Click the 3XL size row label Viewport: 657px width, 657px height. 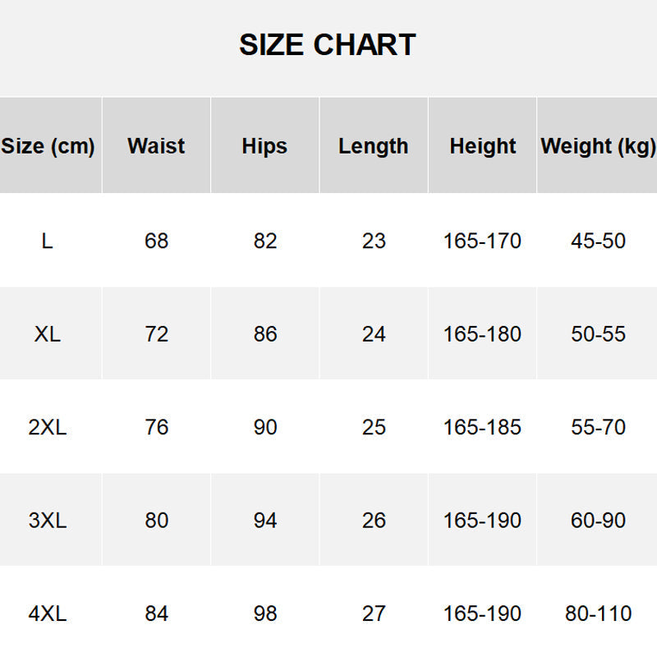point(48,521)
